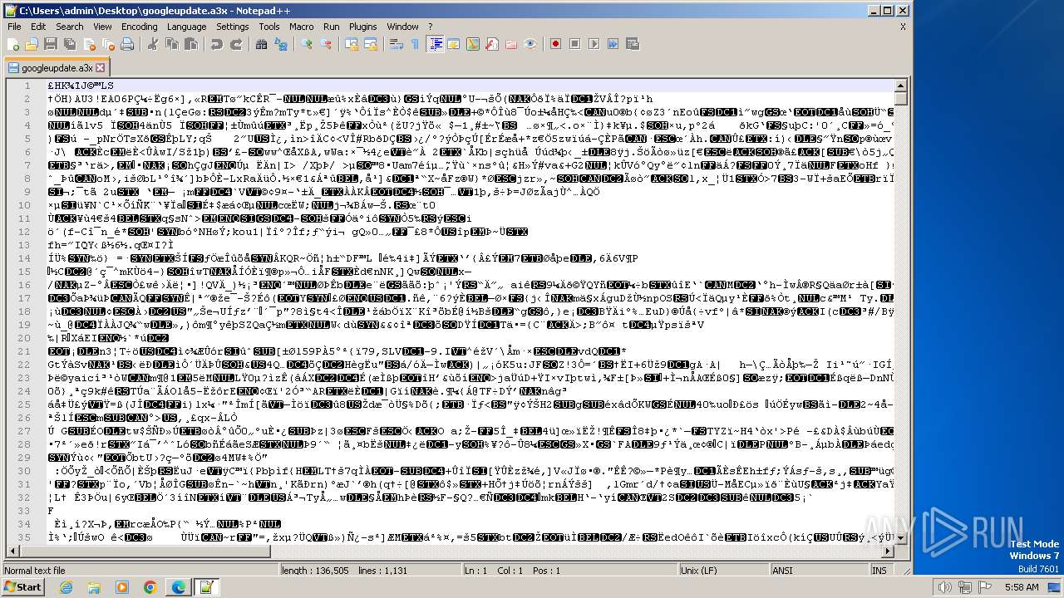Toggle Show All Characters pilcrow icon
1064x598 pixels.
[416, 44]
